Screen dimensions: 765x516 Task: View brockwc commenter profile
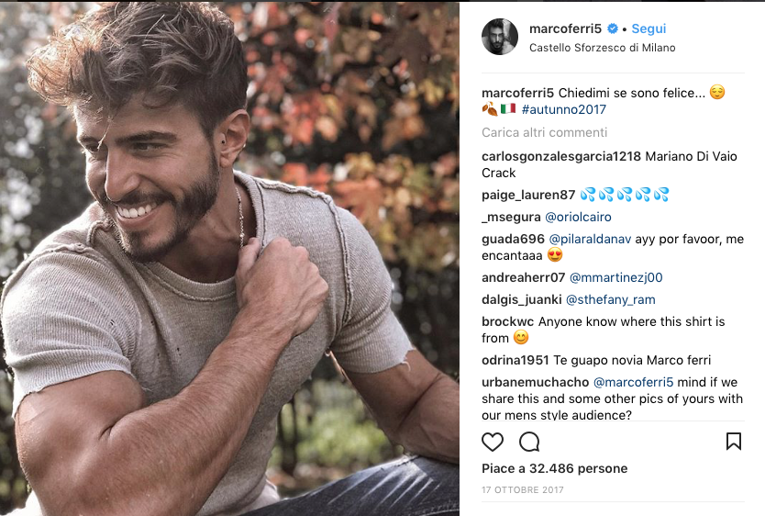point(507,321)
